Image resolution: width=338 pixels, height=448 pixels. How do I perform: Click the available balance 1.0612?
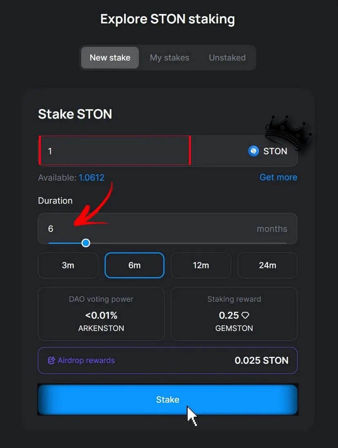[91, 177]
